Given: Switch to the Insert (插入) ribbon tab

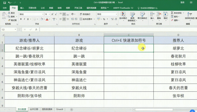Looking at the screenshot, I should point(22,8).
